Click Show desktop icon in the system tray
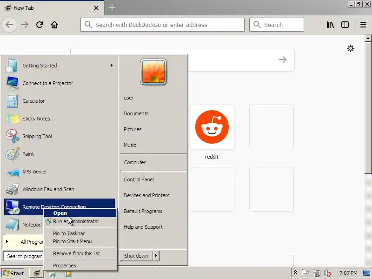 [366, 273]
